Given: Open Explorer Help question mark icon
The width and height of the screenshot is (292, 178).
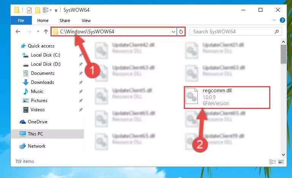Looking at the screenshot, I should (282, 20).
